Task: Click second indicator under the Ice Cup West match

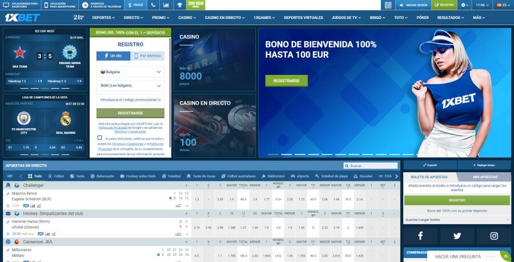Action: point(34,88)
